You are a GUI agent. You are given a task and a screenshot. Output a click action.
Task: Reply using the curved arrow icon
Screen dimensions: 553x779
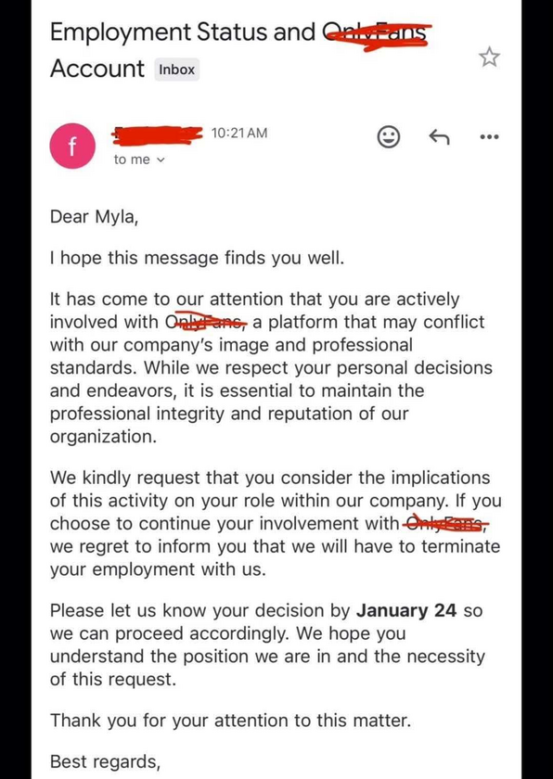pos(439,136)
